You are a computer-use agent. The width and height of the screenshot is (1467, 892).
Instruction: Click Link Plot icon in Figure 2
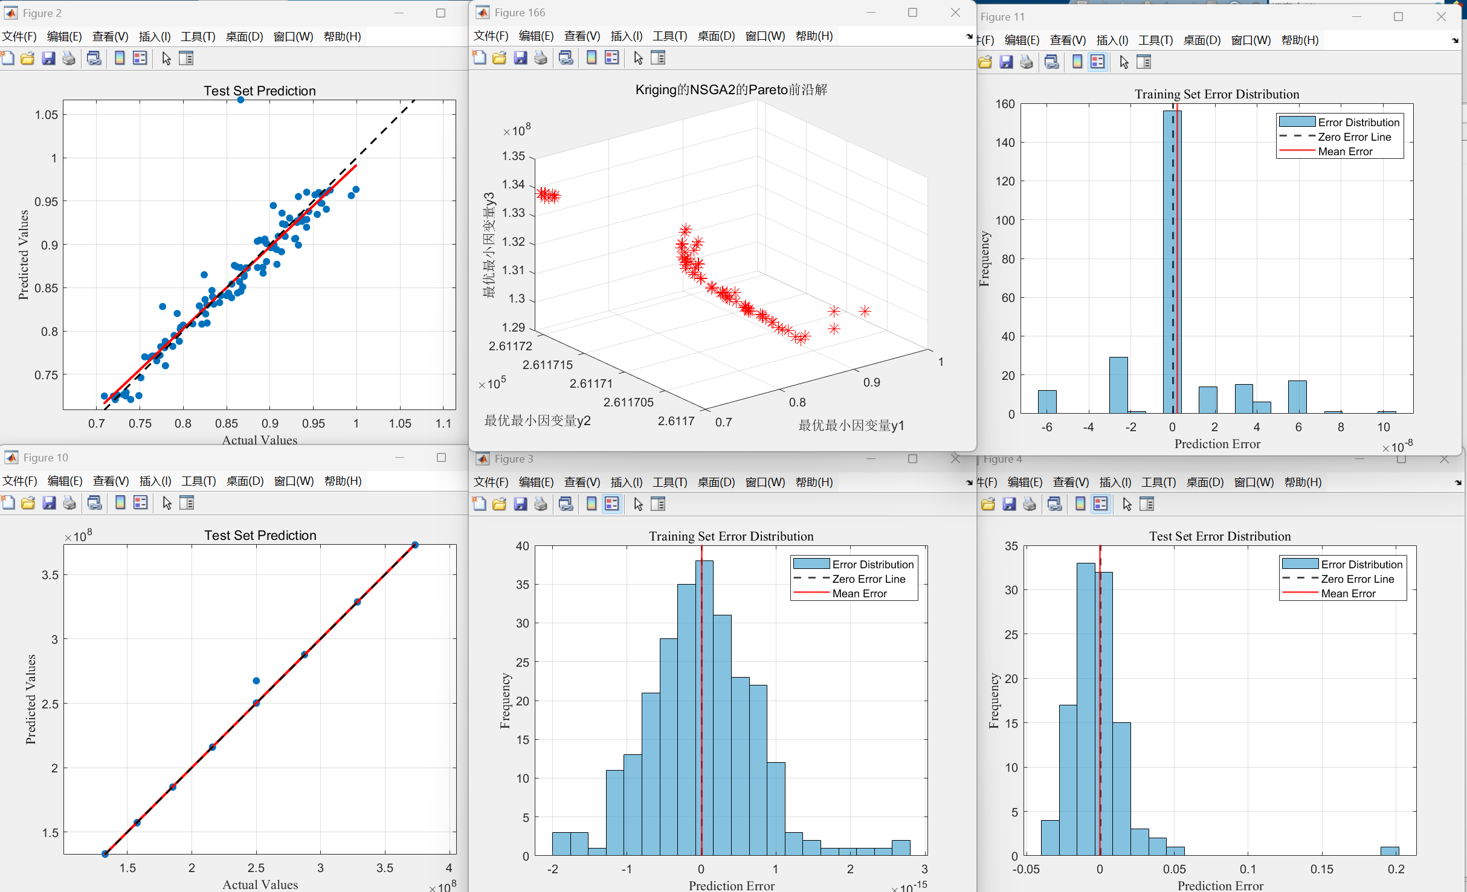click(94, 59)
